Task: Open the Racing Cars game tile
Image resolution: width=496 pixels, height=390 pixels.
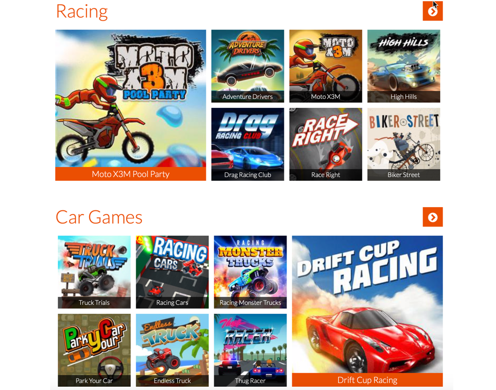Action: (173, 272)
